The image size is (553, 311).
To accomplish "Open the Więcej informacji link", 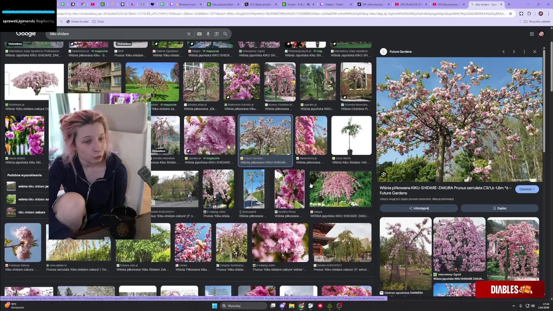I will (443, 199).
